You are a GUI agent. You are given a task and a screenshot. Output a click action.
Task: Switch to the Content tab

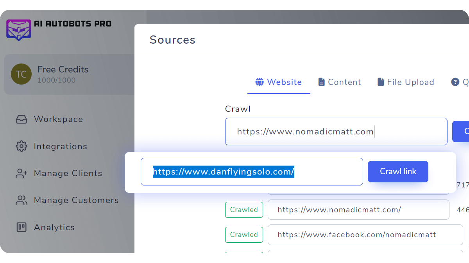pos(340,82)
